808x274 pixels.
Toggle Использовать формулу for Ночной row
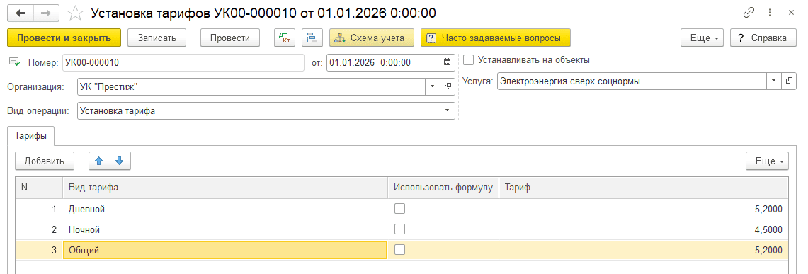[400, 229]
